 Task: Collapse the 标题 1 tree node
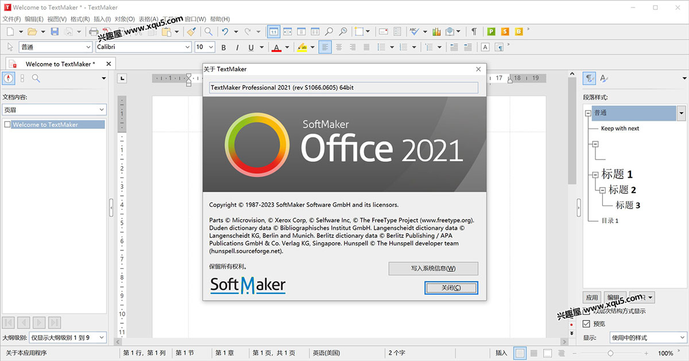[595, 175]
